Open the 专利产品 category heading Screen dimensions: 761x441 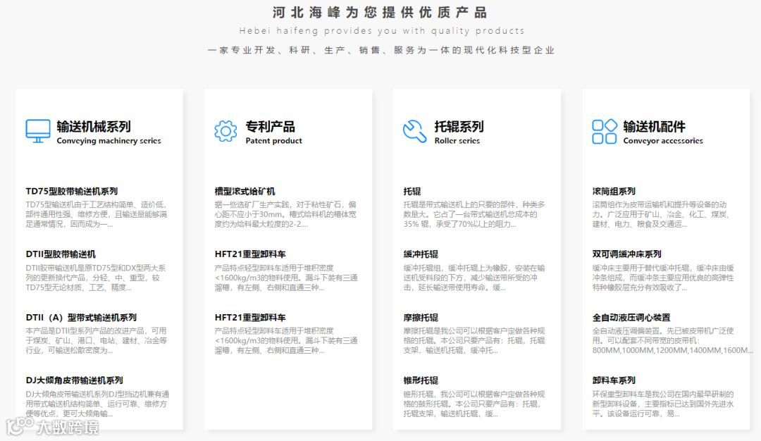click(271, 127)
